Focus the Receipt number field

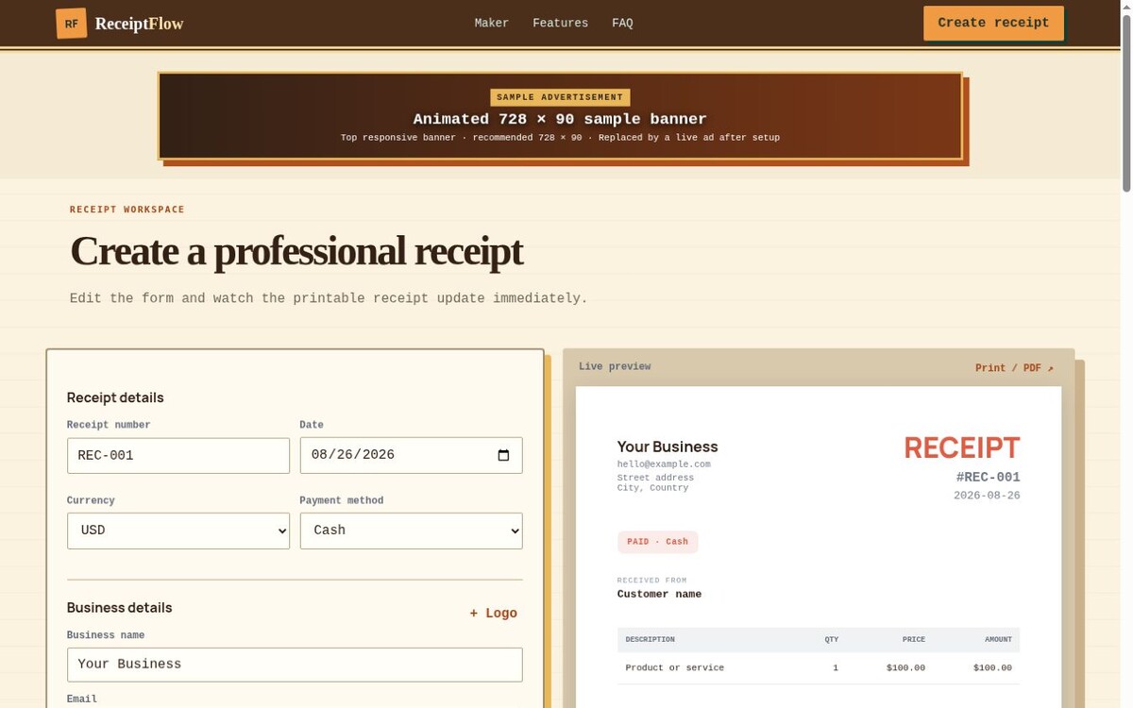click(178, 455)
